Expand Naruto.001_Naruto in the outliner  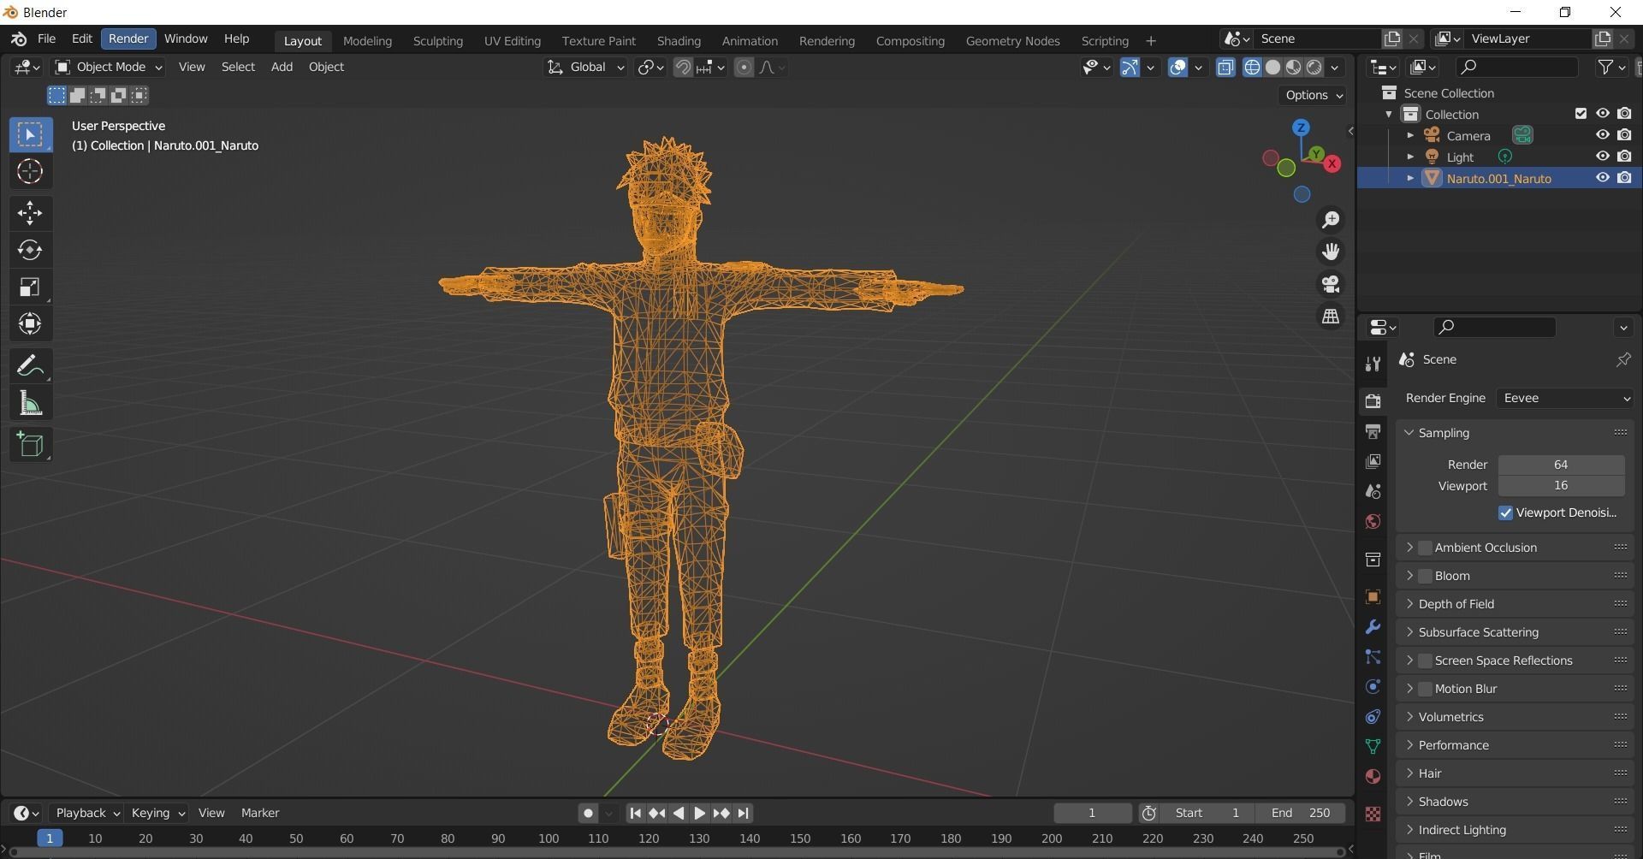point(1410,178)
